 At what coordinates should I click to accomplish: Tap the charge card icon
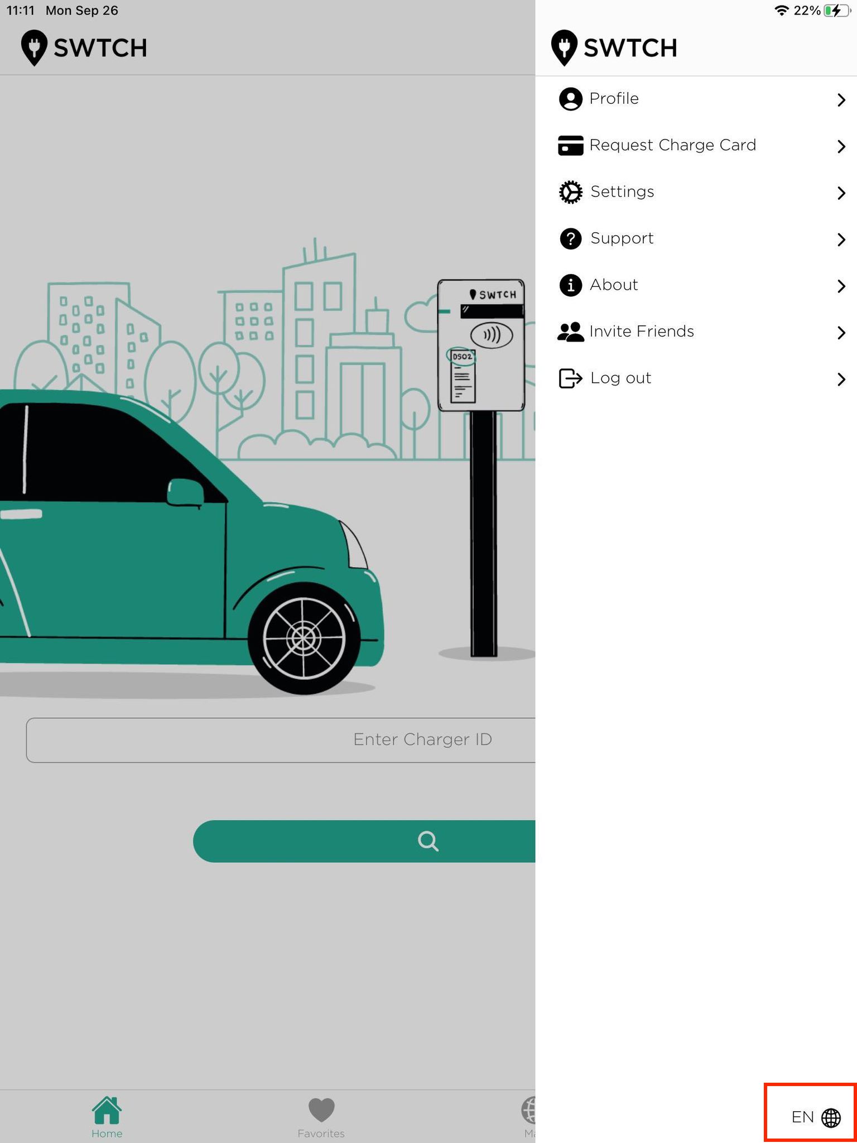point(570,146)
